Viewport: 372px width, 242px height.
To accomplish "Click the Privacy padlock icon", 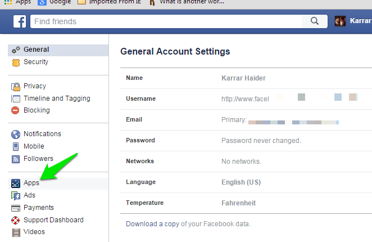I will pyautogui.click(x=16, y=87).
